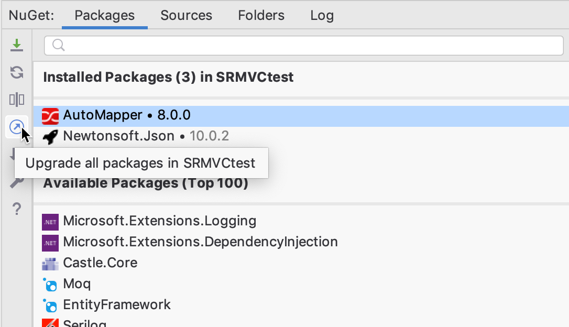Click the Newtonsoft.Json rocket icon
Image resolution: width=569 pixels, height=327 pixels.
coord(50,137)
